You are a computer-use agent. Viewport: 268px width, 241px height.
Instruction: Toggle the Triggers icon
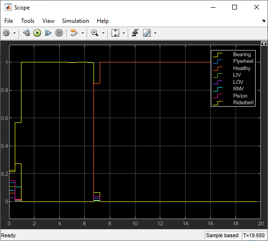(135, 33)
